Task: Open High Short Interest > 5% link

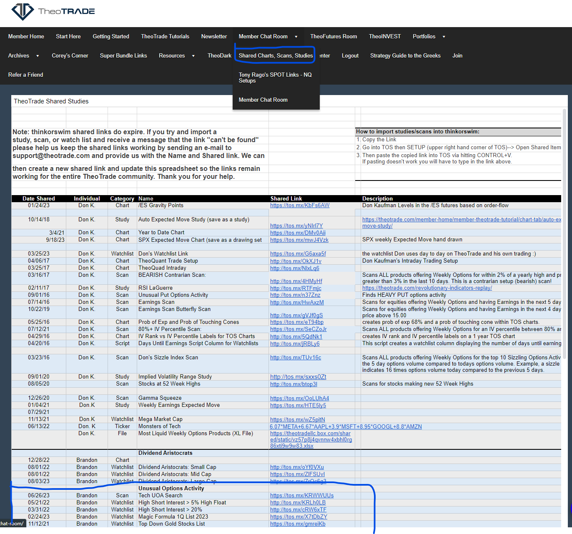Action: (x=298, y=503)
